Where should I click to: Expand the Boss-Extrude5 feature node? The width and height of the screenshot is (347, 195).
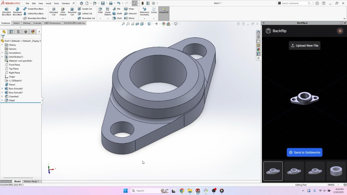pos(2,89)
